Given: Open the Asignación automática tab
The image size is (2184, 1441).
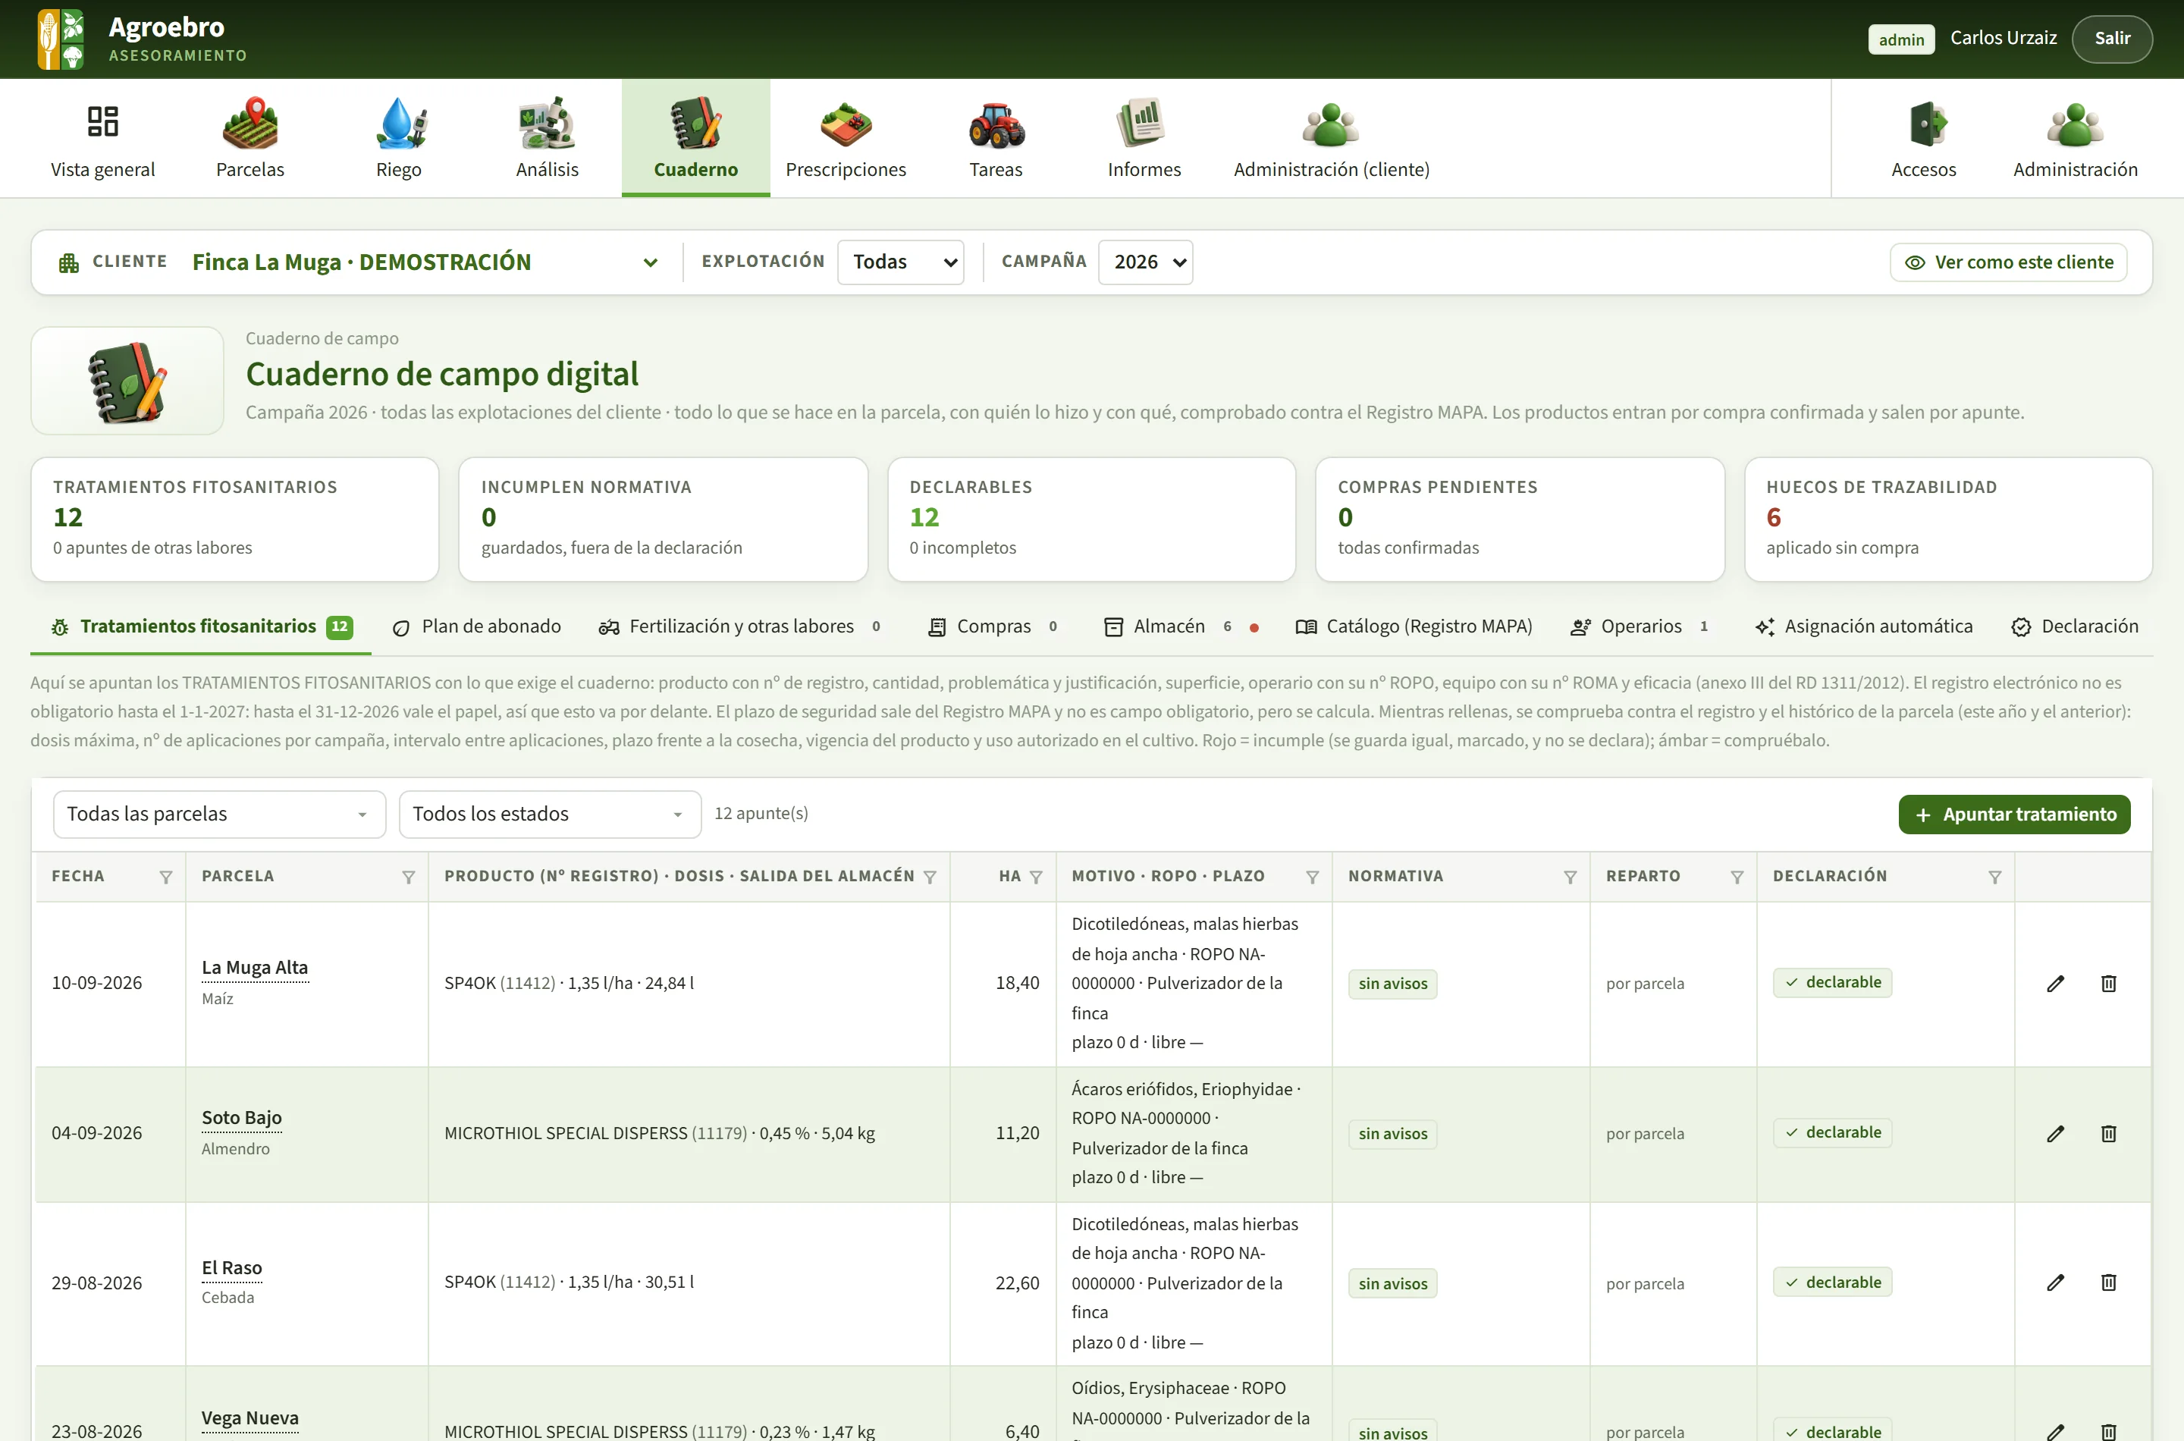Looking at the screenshot, I should (x=1863, y=626).
